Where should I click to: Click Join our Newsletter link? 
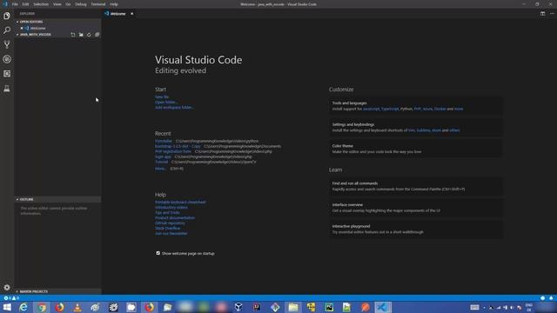click(171, 234)
